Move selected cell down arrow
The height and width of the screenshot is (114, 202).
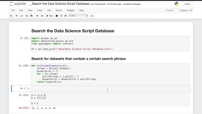(42, 16)
